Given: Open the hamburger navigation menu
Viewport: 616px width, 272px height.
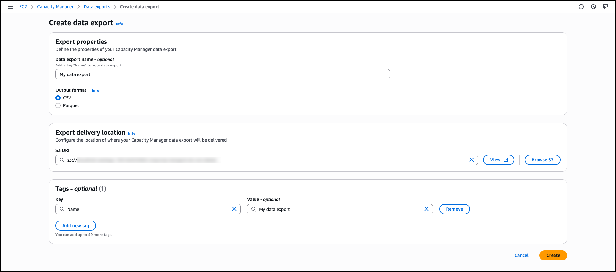Looking at the screenshot, I should [x=11, y=7].
